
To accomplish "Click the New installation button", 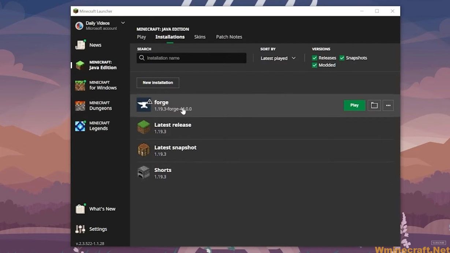I will pos(158,83).
